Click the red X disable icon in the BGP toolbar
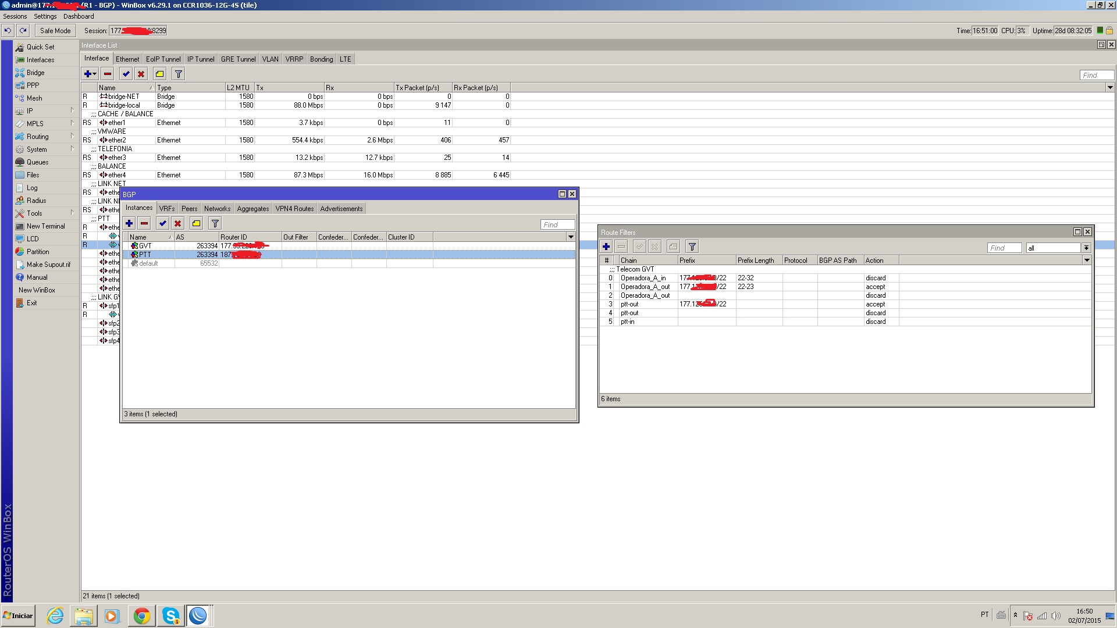This screenshot has height=628, width=1117. [178, 223]
